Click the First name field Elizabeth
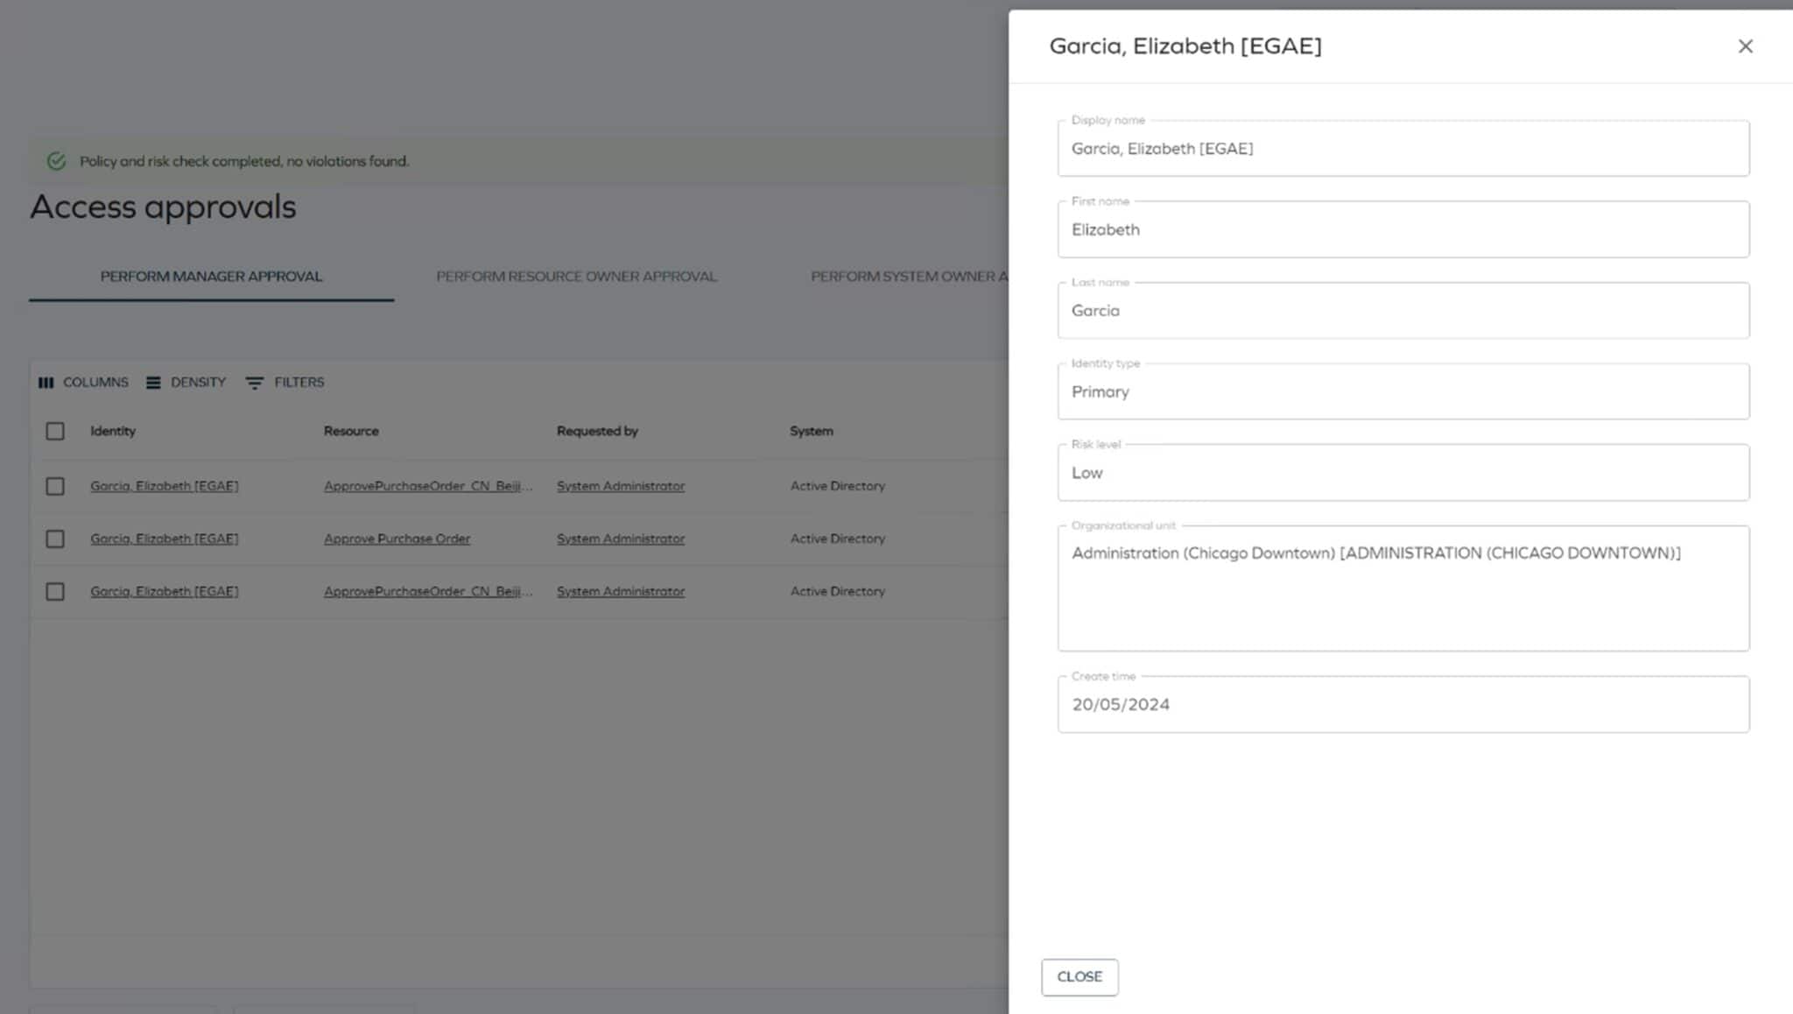Screen dimensions: 1793x1014 [x=1403, y=229]
